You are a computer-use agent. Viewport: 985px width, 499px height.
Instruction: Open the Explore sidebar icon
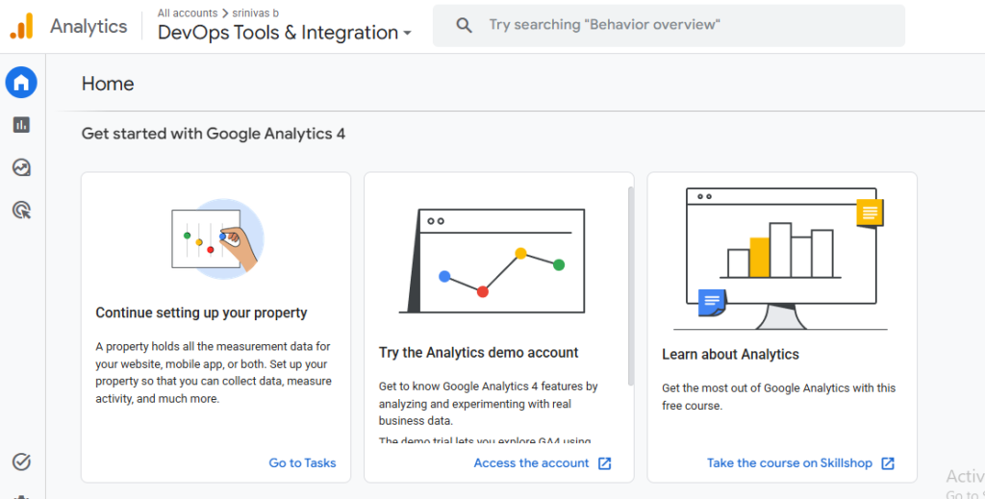pos(21,167)
